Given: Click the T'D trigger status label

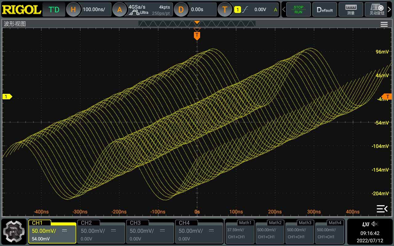Looking at the screenshot, I should [x=54, y=10].
